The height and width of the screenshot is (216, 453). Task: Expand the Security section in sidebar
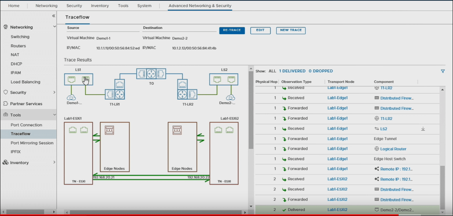click(54, 93)
